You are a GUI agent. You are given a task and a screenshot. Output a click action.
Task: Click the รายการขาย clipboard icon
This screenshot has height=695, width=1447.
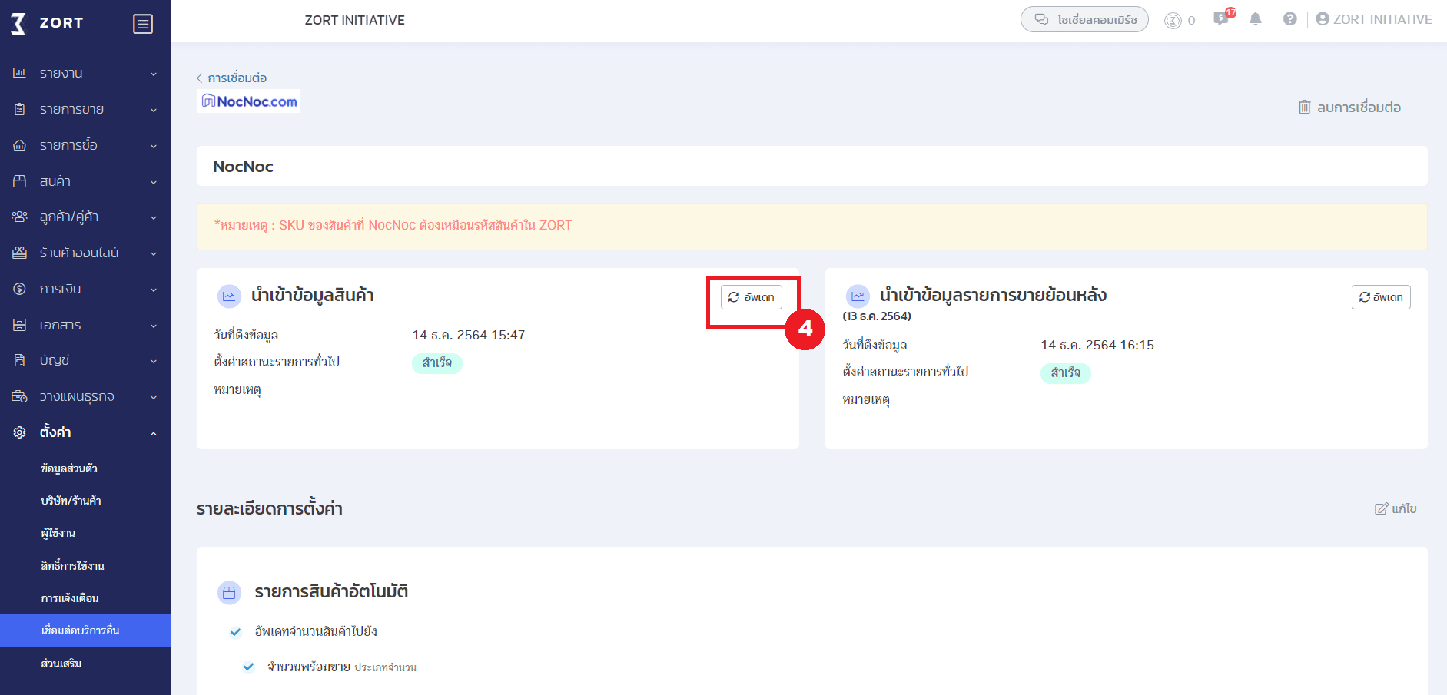[x=19, y=109]
